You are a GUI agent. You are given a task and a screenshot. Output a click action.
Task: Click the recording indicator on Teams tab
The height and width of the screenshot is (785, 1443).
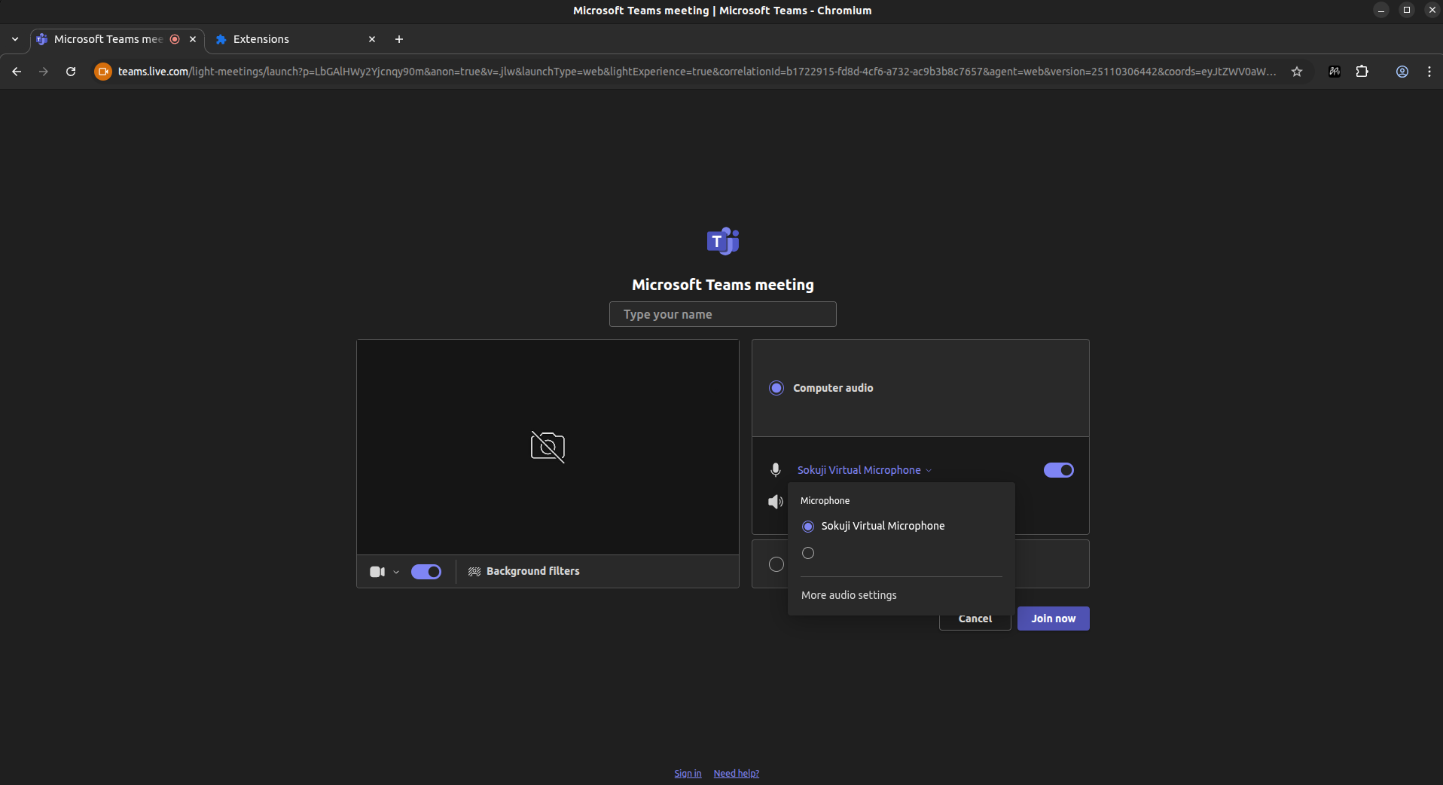175,39
